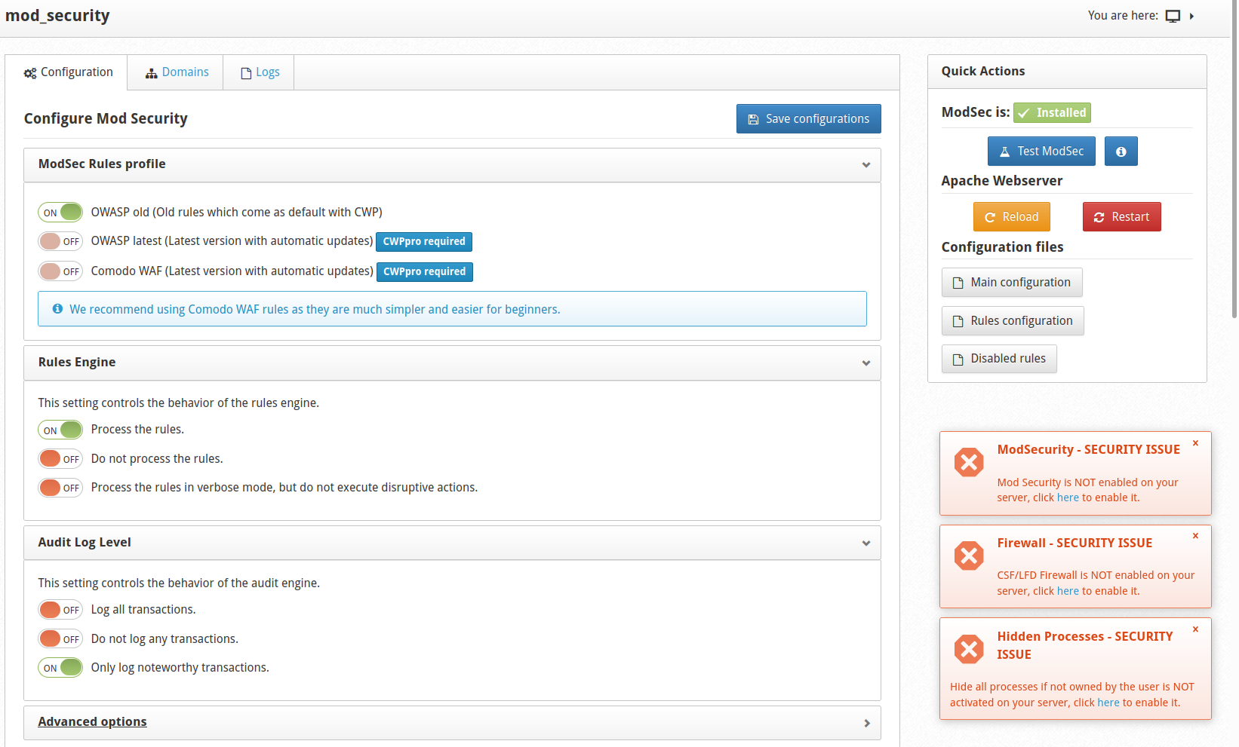Screen dimensions: 1239x747
Task: Open the Disabled rules configuration file
Action: point(999,359)
